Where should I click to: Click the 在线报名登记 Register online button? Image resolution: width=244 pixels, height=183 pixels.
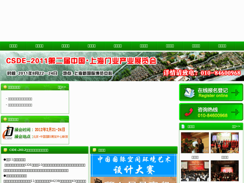211,92
